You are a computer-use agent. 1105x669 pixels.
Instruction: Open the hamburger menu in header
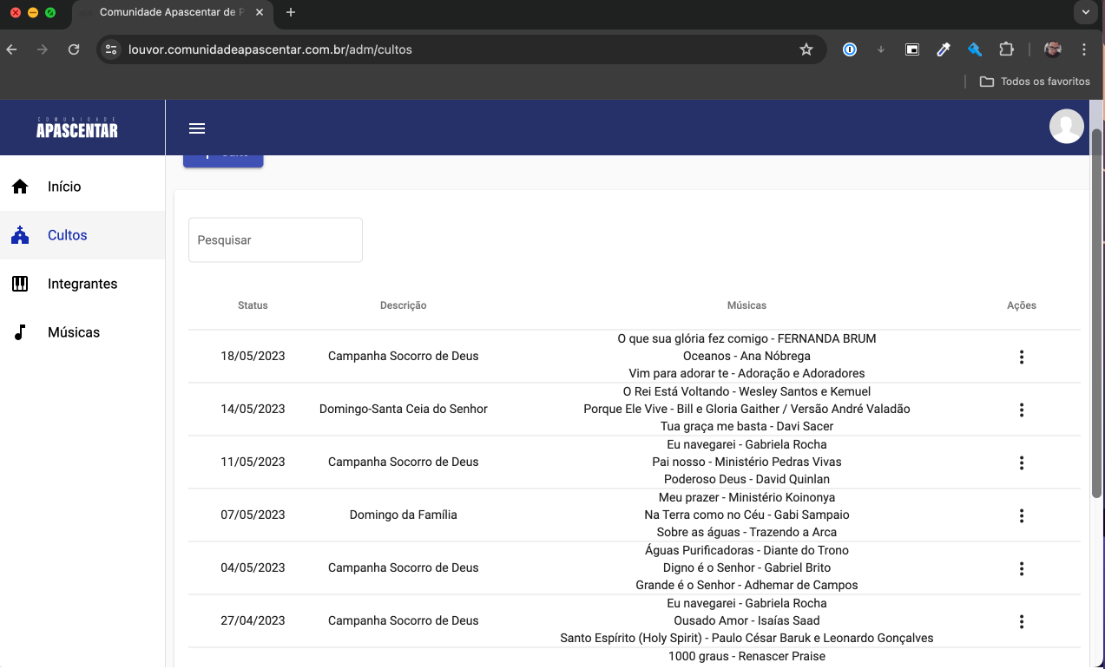pyautogui.click(x=197, y=128)
